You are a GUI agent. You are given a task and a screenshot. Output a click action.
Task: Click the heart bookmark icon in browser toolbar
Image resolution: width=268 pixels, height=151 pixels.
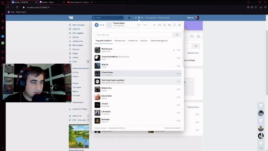[x=255, y=8]
